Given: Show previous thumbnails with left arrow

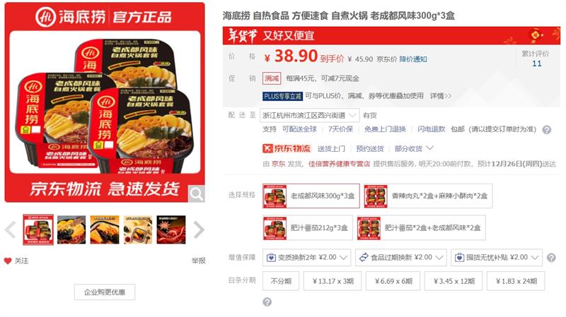Looking at the screenshot, I should tap(11, 230).
